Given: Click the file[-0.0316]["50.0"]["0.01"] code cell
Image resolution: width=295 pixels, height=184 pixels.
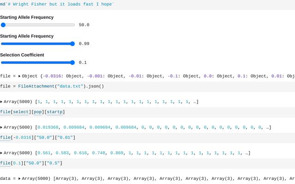Looking at the screenshot, I should click(x=37, y=138).
